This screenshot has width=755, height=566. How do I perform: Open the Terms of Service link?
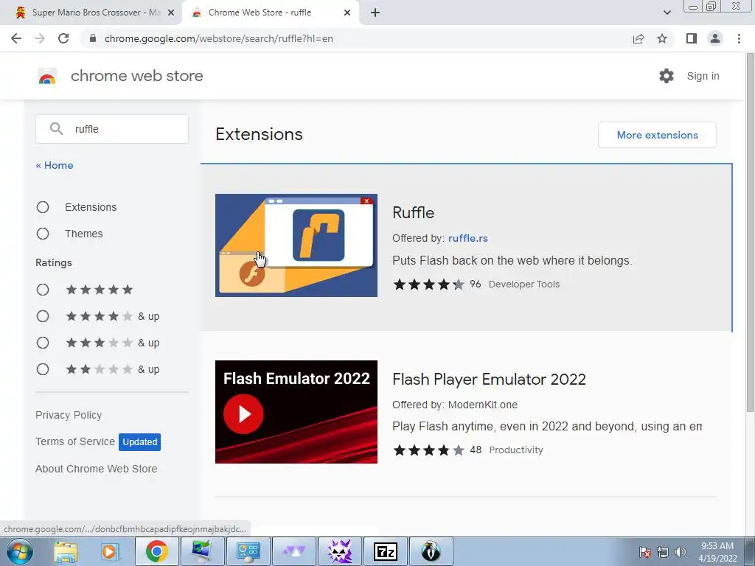[x=75, y=441]
